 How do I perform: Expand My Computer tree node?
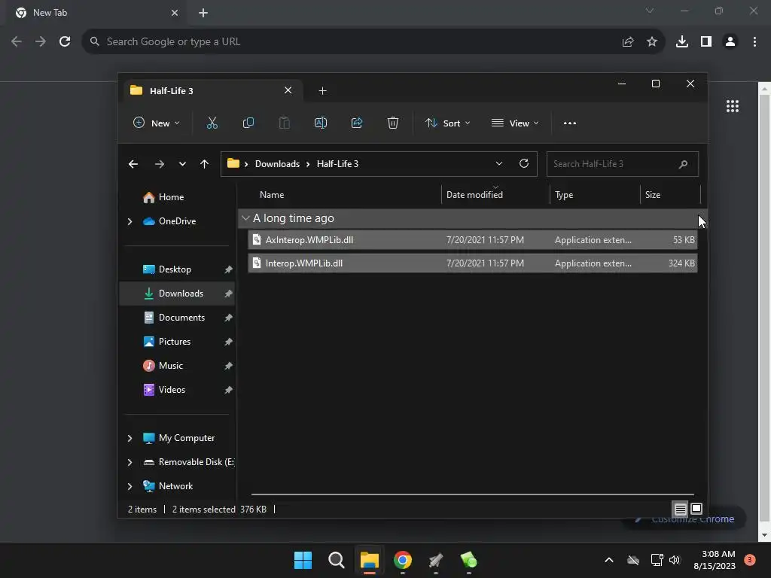point(130,439)
